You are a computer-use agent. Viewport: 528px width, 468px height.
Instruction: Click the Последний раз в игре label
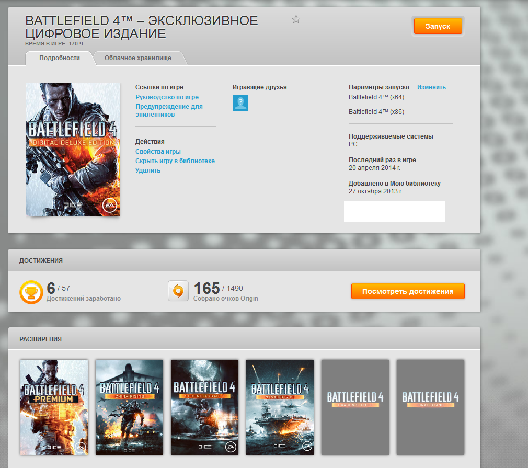pyautogui.click(x=382, y=160)
